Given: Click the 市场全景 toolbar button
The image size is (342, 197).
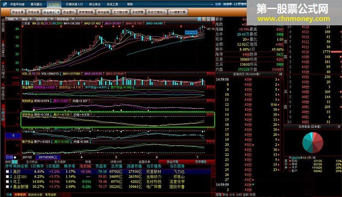Looking at the screenshot, I should [x=34, y=12].
